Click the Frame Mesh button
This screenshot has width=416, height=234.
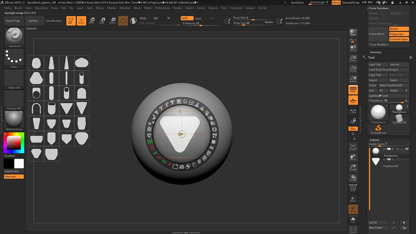click(x=378, y=34)
